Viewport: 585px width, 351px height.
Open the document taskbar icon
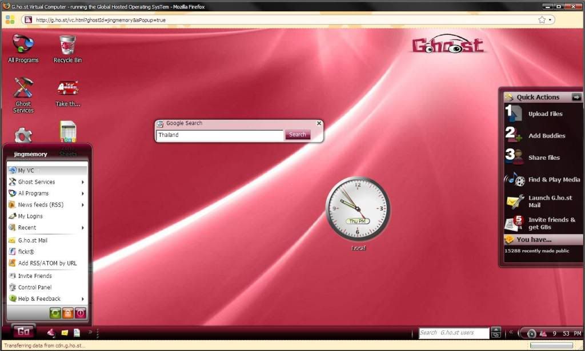click(77, 332)
